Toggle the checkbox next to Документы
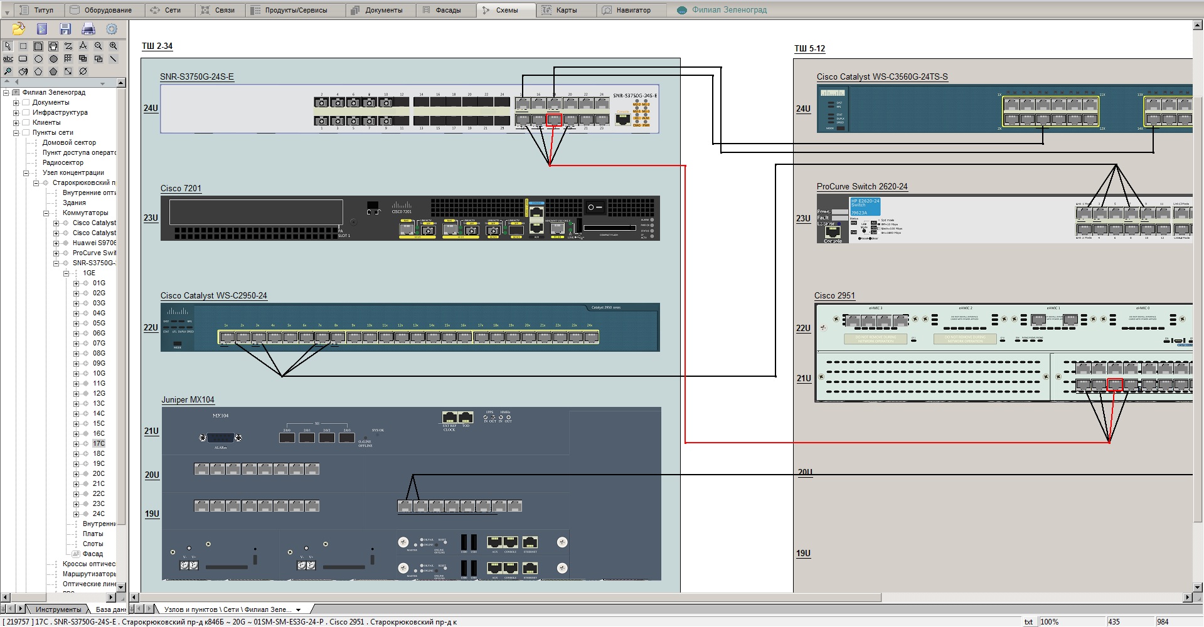 tap(26, 102)
